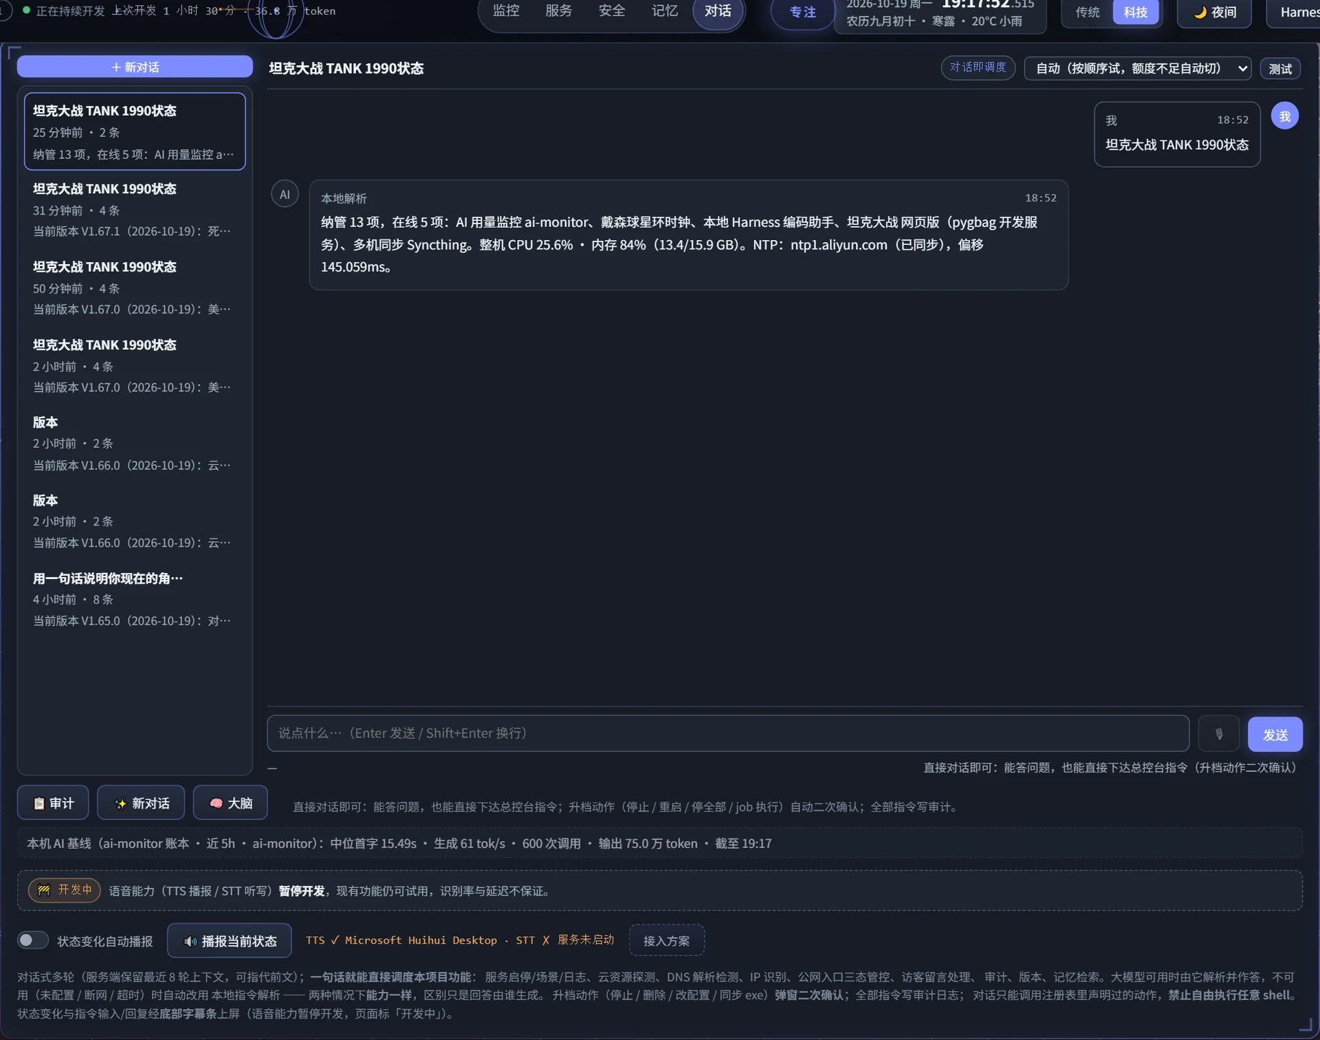1320x1040 pixels.
Task: Open 用一句话说明你现在的角… conversation
Action: pyautogui.click(x=135, y=599)
